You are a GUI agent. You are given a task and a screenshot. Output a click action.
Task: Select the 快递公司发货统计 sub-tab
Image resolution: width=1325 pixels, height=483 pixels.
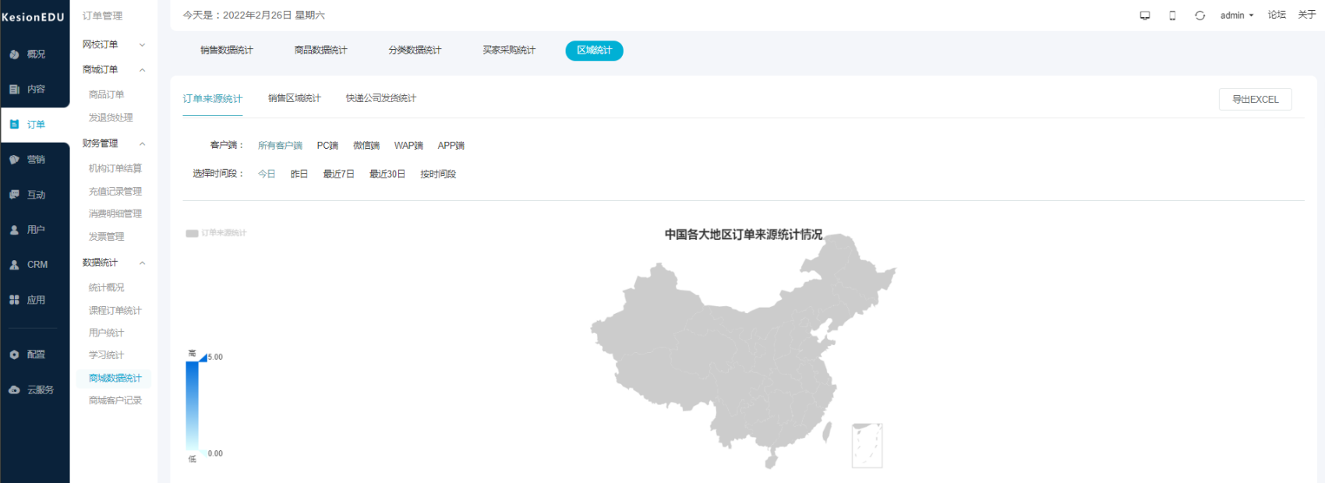[381, 98]
